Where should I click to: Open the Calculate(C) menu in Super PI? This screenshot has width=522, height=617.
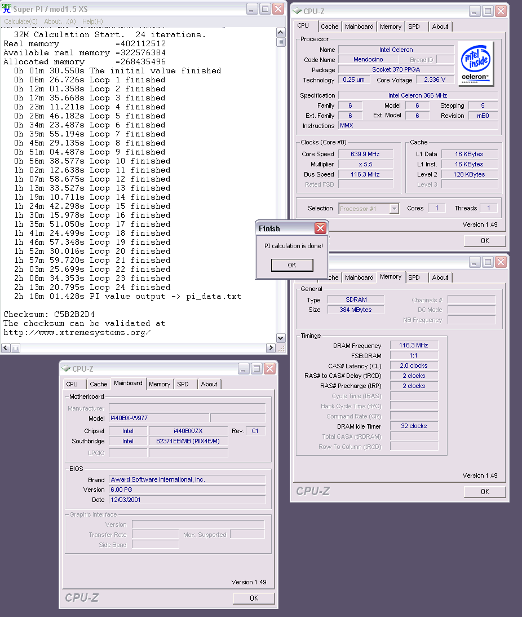pos(21,21)
